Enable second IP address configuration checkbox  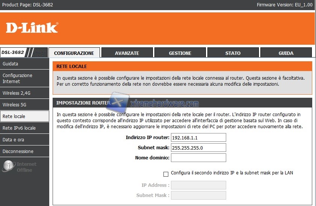point(166,174)
